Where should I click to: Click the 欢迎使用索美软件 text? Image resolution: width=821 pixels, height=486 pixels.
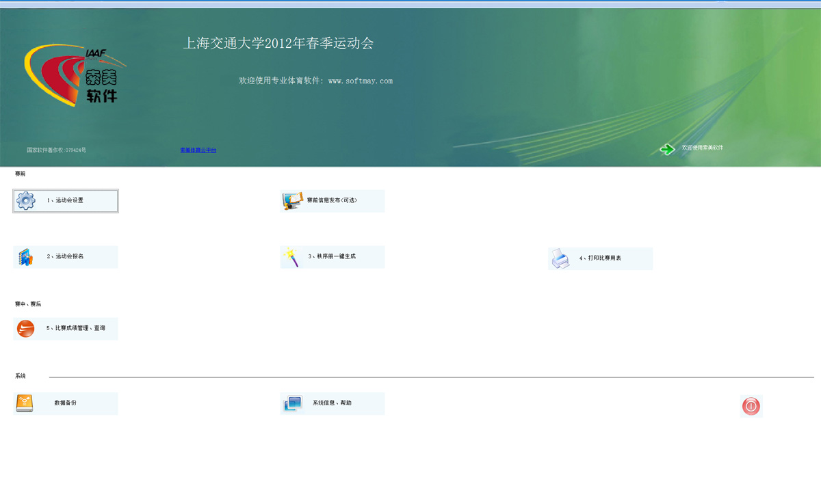tap(703, 148)
